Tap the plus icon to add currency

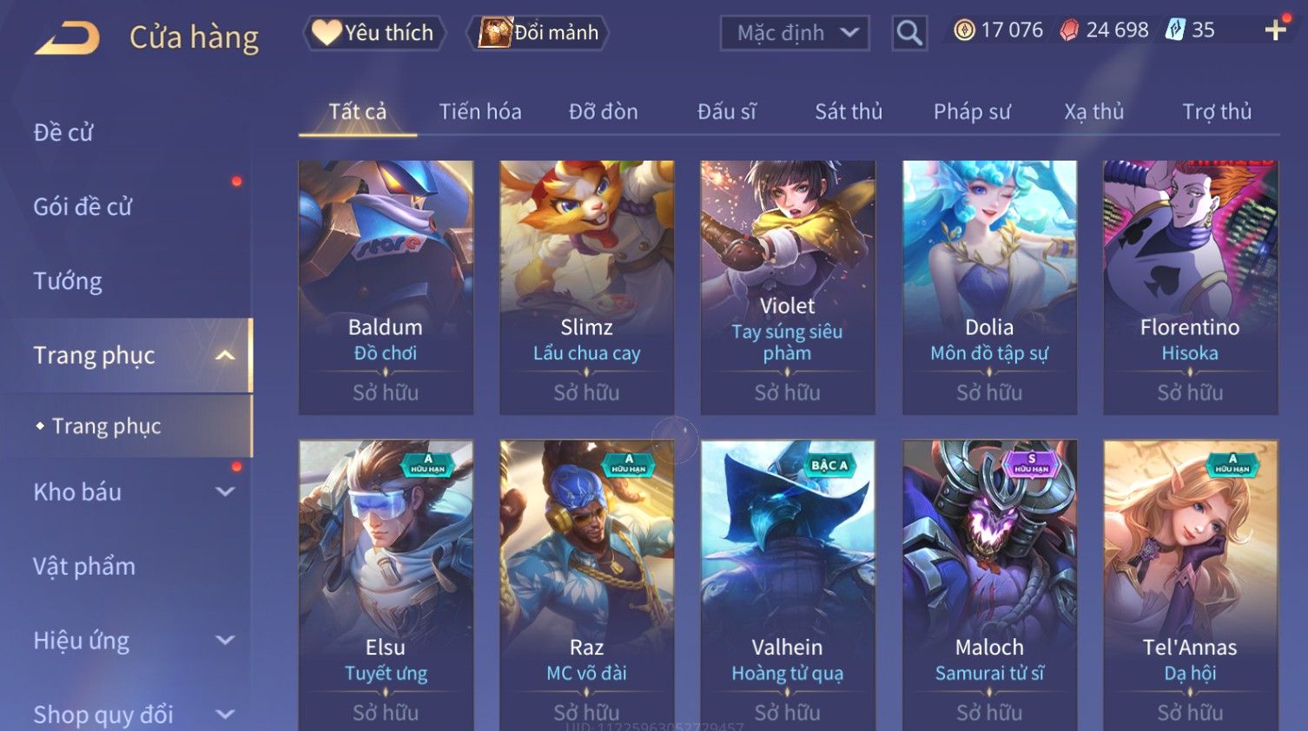point(1275,30)
